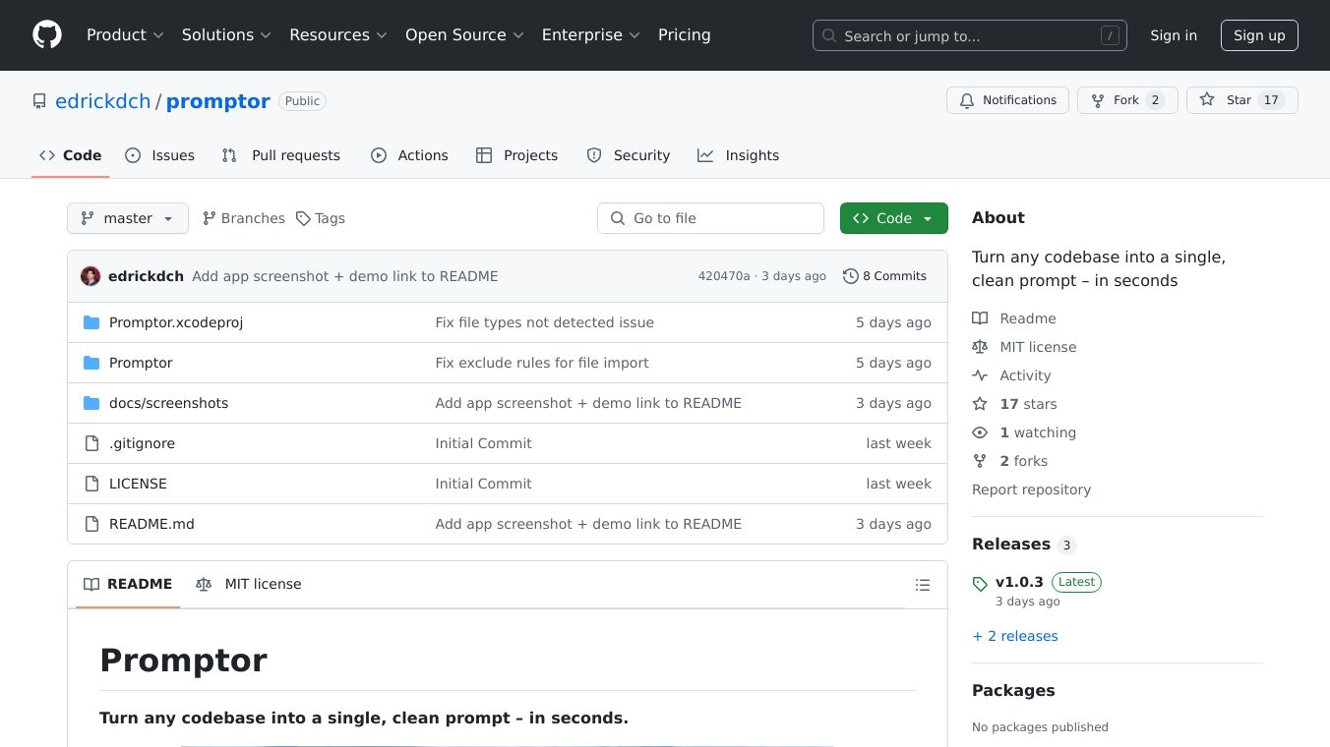Click the GitHub logo icon

[x=47, y=35]
